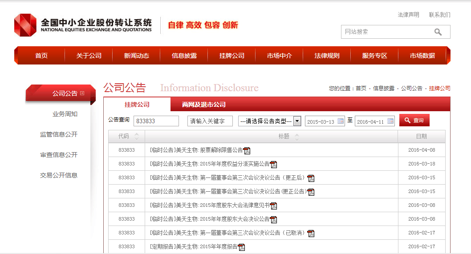
Task: Click the stock code input field
Action: [x=156, y=121]
